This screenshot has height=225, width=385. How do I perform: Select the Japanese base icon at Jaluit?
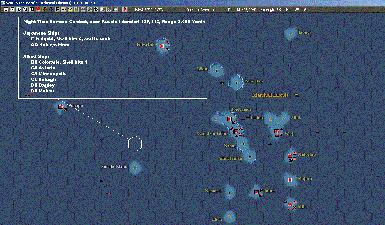click(x=256, y=192)
